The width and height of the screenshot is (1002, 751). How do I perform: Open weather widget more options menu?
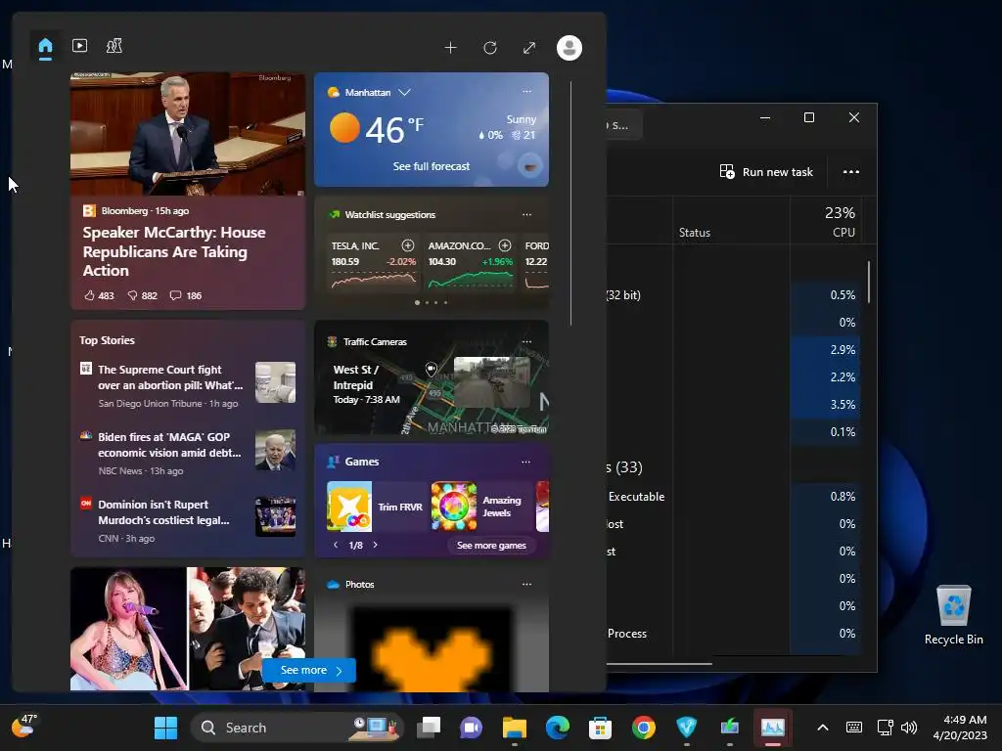pyautogui.click(x=526, y=91)
